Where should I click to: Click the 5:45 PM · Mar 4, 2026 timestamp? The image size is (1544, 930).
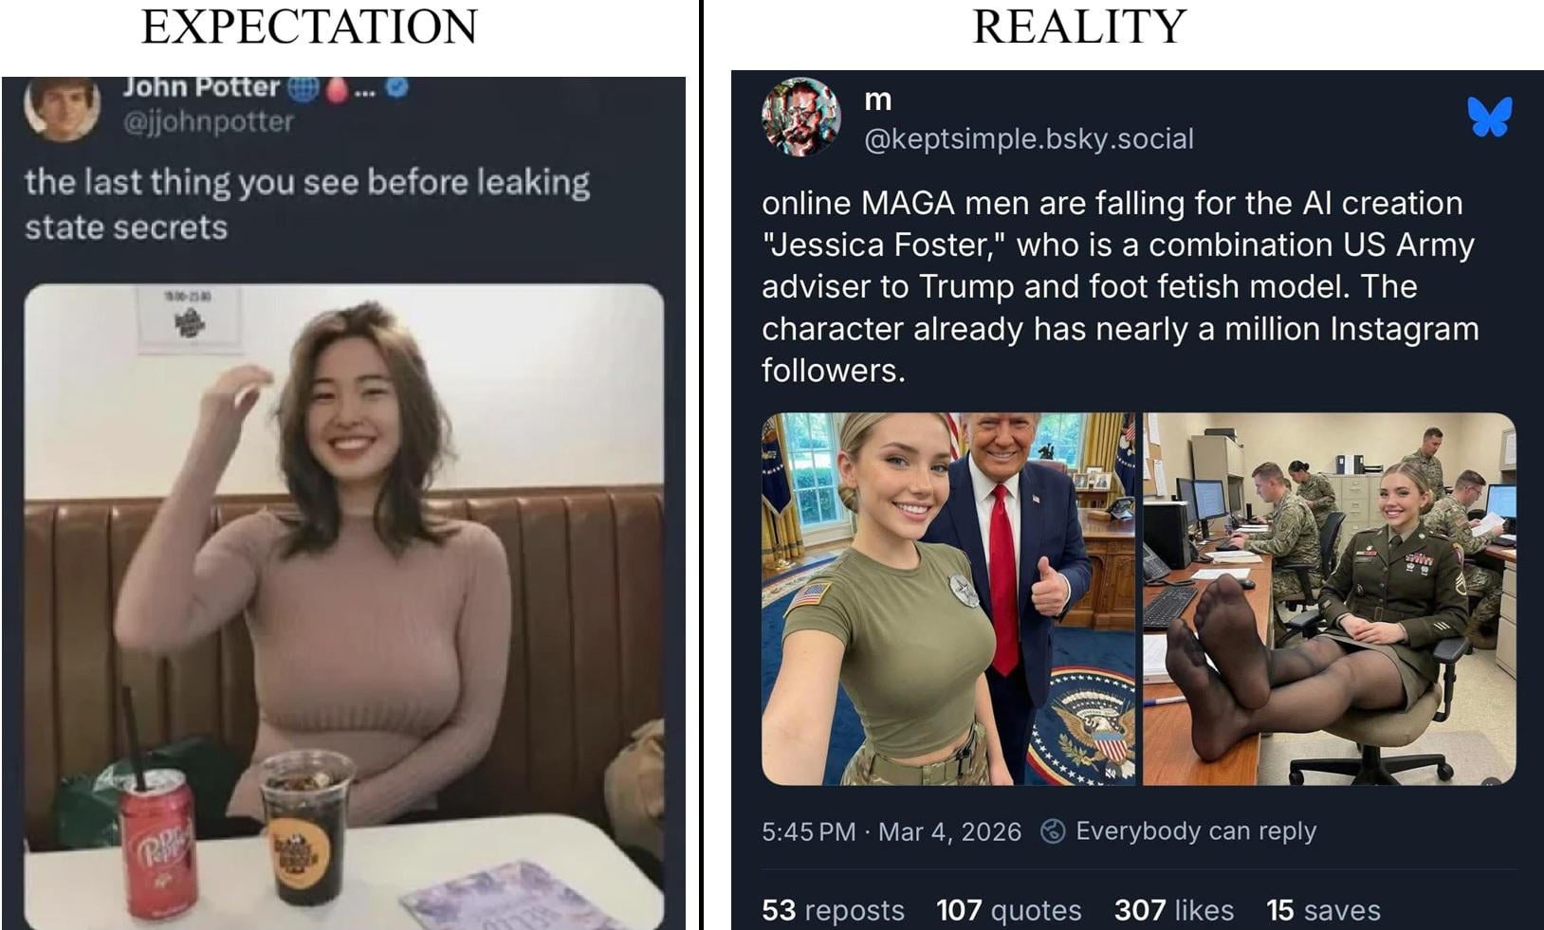pyautogui.click(x=891, y=831)
